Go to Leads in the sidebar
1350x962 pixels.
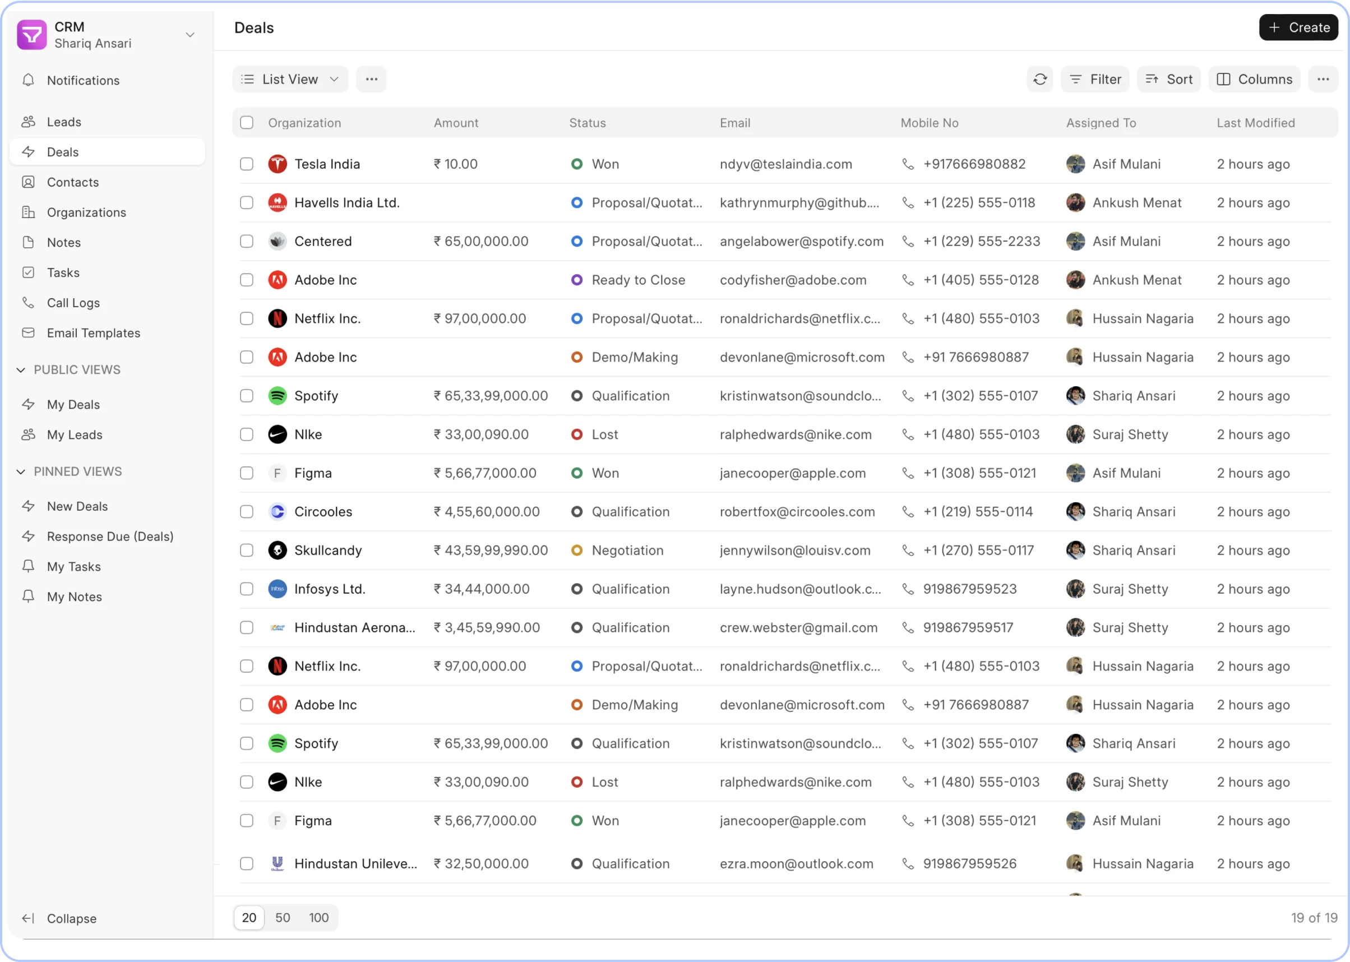pos(64,122)
